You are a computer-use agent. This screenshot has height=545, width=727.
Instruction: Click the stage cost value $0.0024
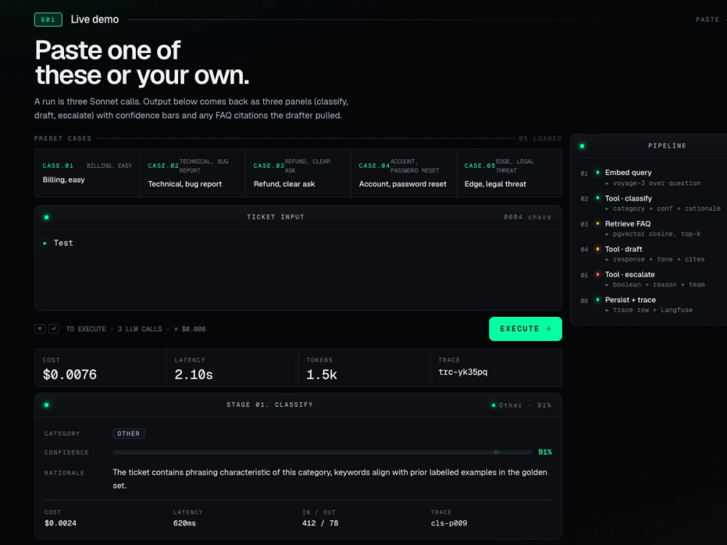pyautogui.click(x=60, y=523)
